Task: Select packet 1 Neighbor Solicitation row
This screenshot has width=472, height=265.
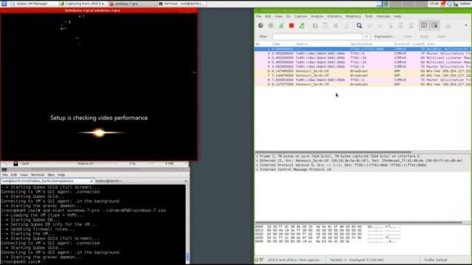Action: (363, 49)
